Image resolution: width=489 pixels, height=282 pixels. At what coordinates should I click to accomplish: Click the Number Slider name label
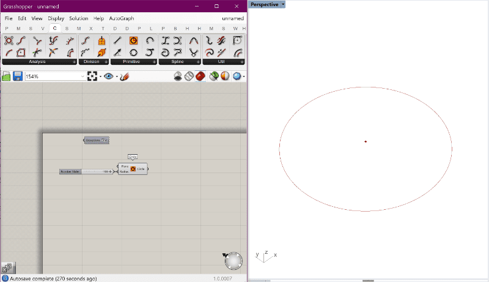click(70, 171)
